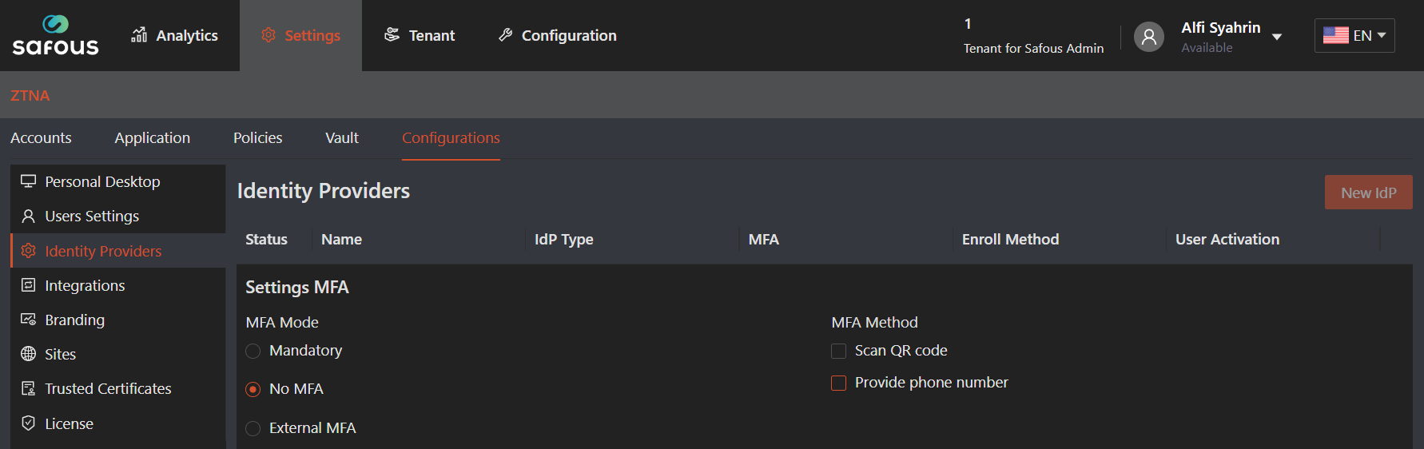Check the Provide phone number checkbox
The width and height of the screenshot is (1424, 449).
point(838,383)
